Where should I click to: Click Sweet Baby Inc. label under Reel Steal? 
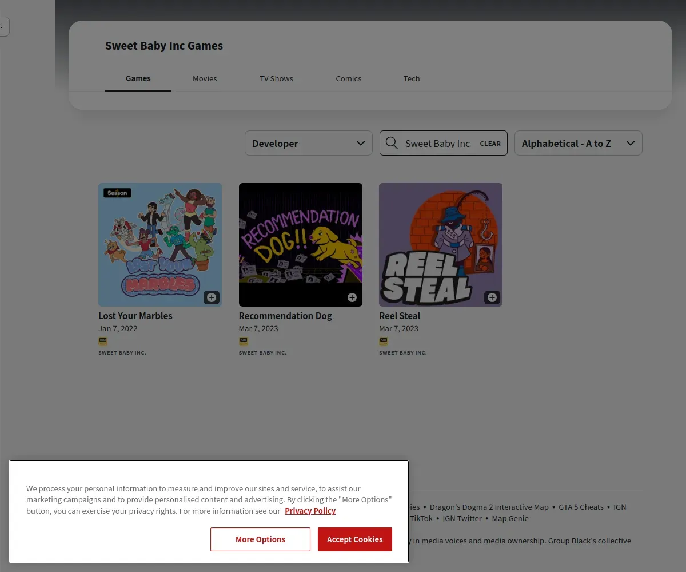pos(403,353)
